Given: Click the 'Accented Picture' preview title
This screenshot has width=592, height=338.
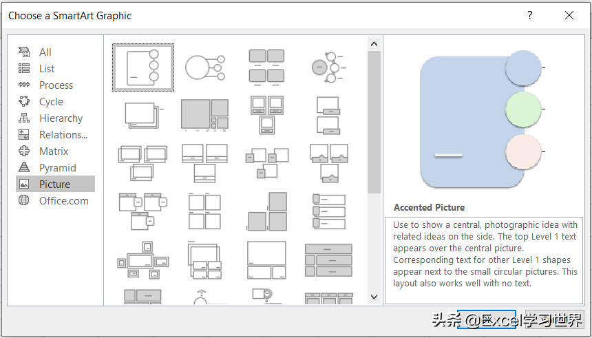Looking at the screenshot, I should 430,207.
